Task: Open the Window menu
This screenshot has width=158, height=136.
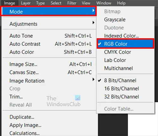Action: tap(104, 3)
